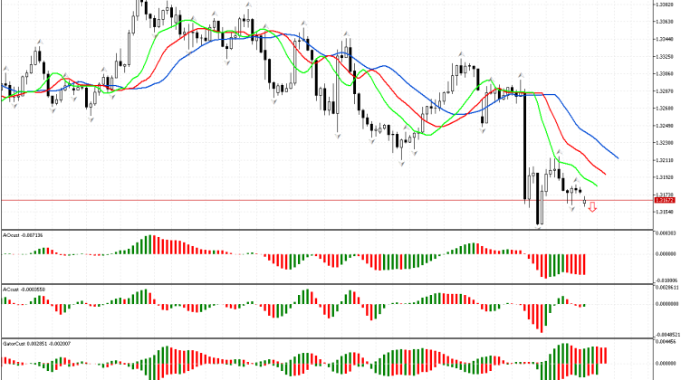Click the AOcust zero level axis label

(x=666, y=253)
